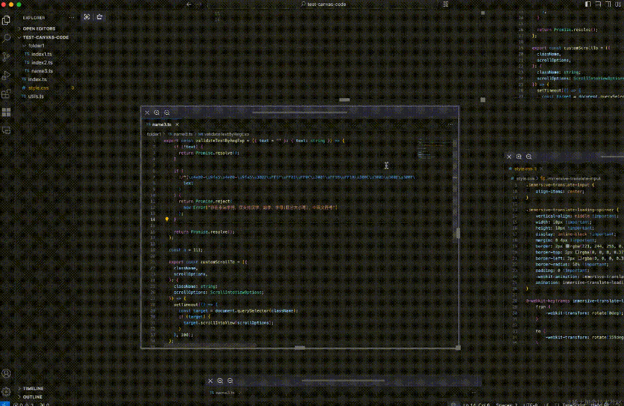
Task: Open index1.ts in the explorer
Action: (x=41, y=54)
